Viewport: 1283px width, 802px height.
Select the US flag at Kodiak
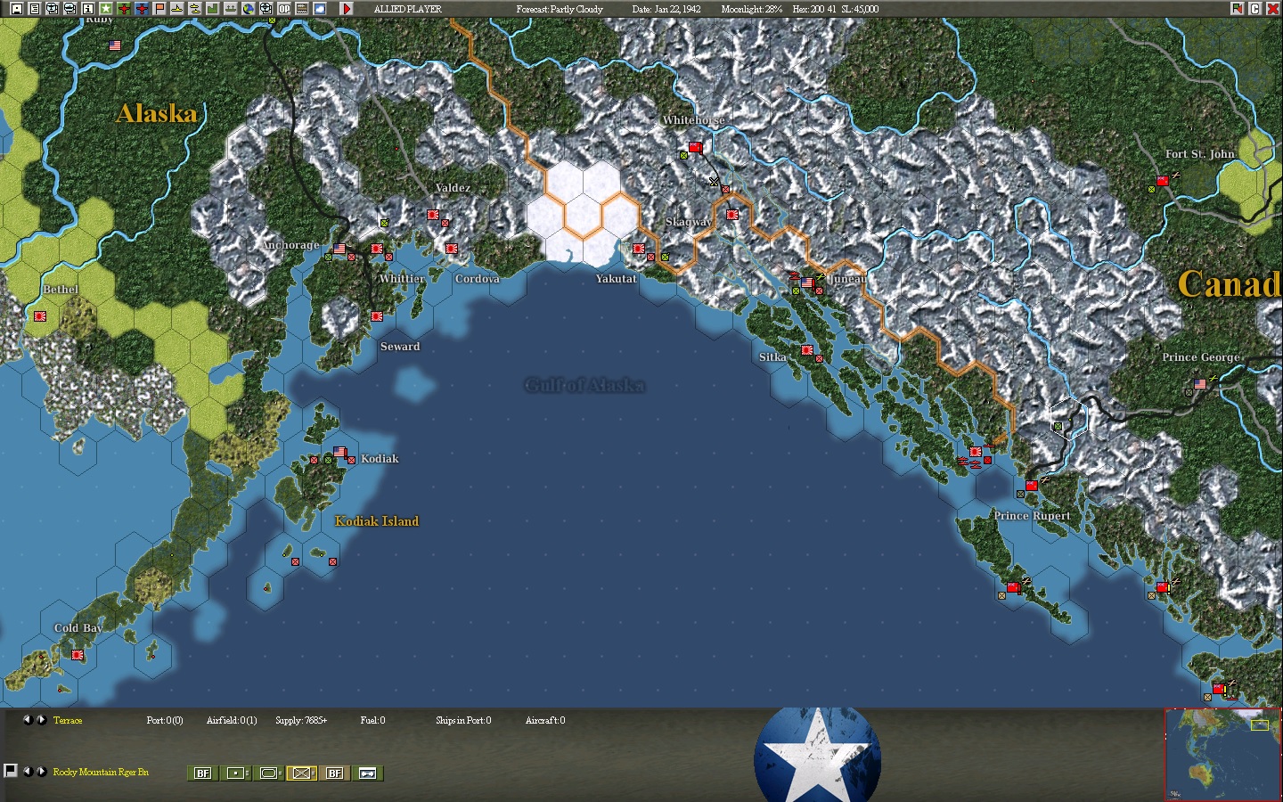339,452
